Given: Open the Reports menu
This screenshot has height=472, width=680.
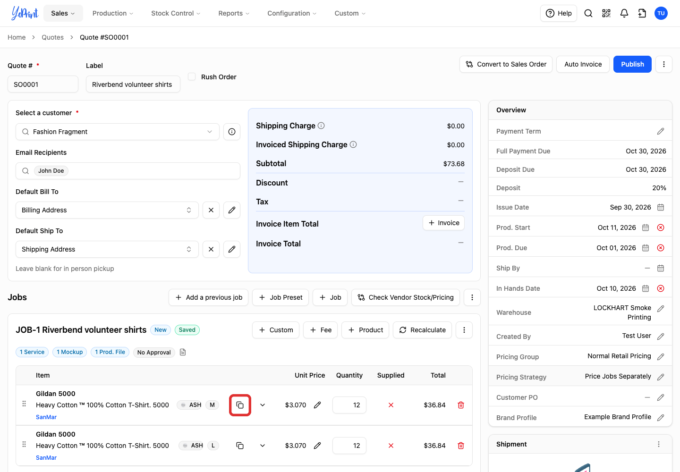Looking at the screenshot, I should [x=234, y=13].
